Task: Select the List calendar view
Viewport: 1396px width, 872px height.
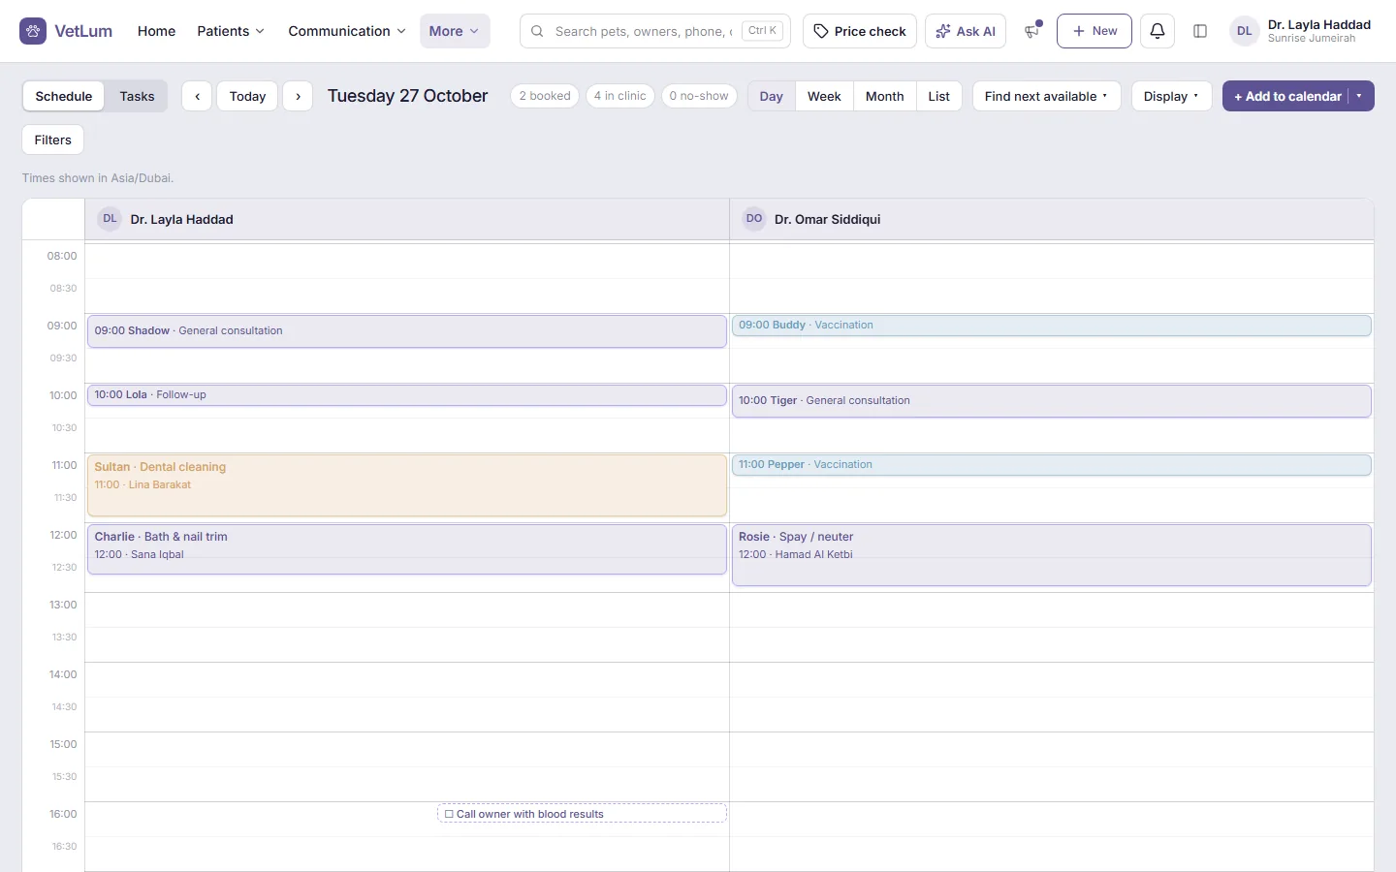Action: click(938, 96)
